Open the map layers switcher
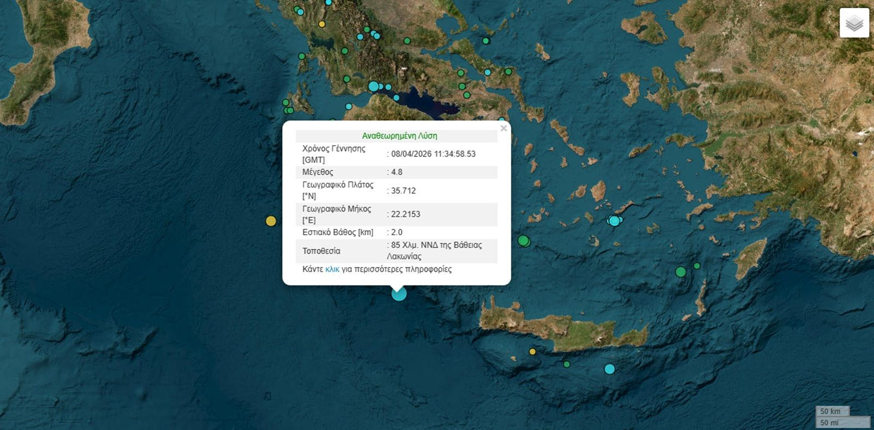 [854, 23]
